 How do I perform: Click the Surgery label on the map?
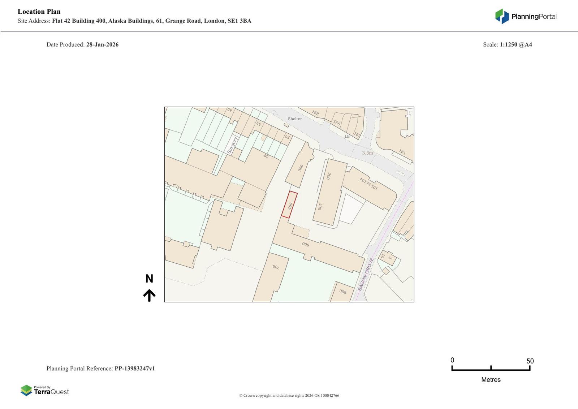click(232, 145)
